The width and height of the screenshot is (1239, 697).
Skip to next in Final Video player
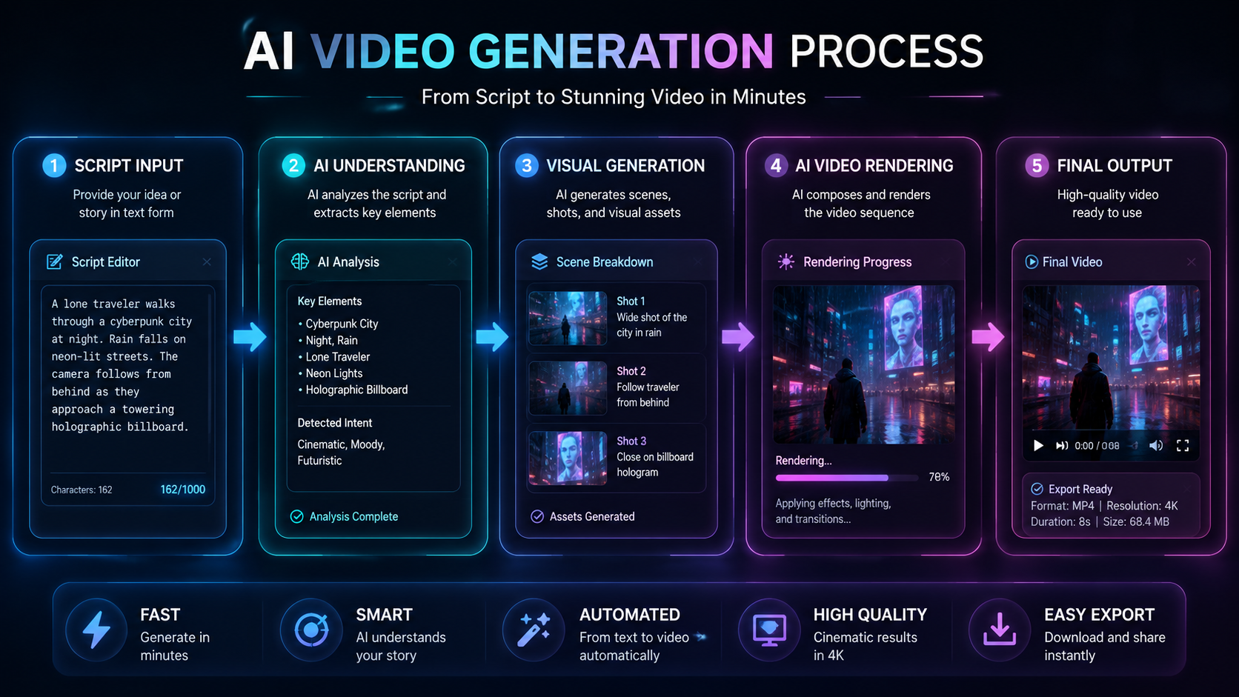coord(1062,445)
